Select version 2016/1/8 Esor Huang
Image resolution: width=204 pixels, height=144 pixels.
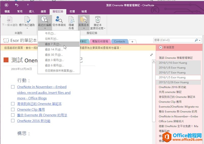[178, 68]
